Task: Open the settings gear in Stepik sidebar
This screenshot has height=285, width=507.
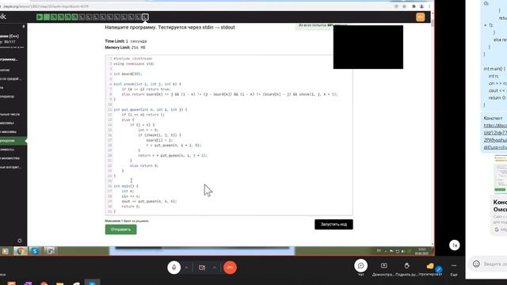Action: [20, 241]
